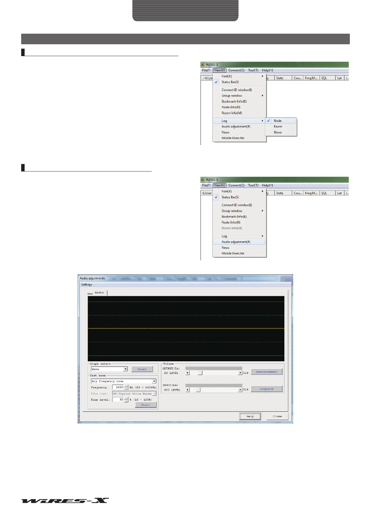Switch to Audio tab in Audio adjustments
Viewport: 371px width, 525px height.
click(x=100, y=292)
